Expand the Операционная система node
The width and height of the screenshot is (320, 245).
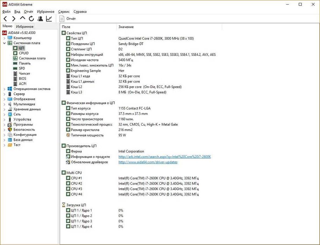coord(4,89)
